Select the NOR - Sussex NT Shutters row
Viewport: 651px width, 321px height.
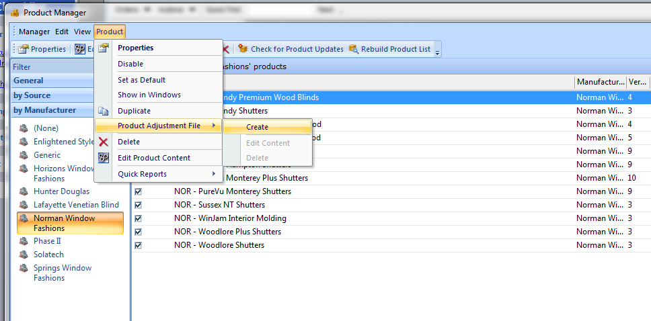390,204
